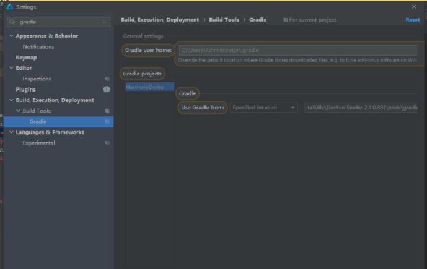Open the Inspections settings page
This screenshot has width=427, height=269.
37,79
